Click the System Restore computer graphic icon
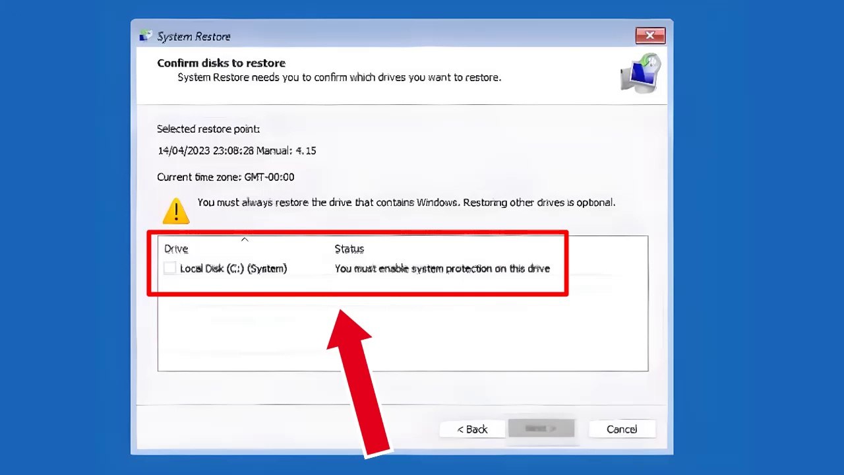 pos(640,73)
